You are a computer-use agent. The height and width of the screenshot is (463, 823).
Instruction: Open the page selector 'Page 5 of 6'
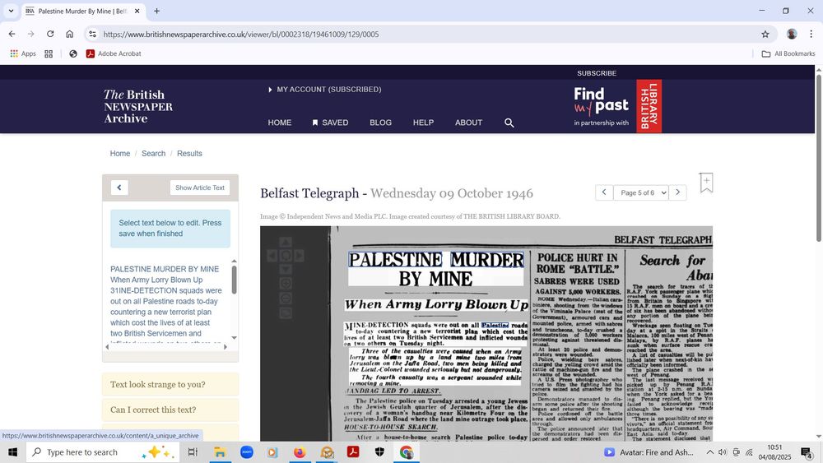click(x=641, y=192)
